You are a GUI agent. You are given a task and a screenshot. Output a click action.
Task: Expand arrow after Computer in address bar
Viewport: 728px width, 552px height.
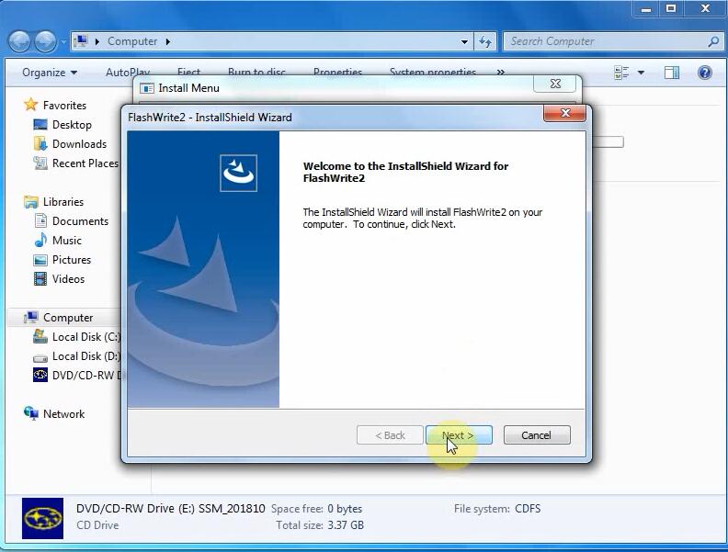pyautogui.click(x=167, y=41)
